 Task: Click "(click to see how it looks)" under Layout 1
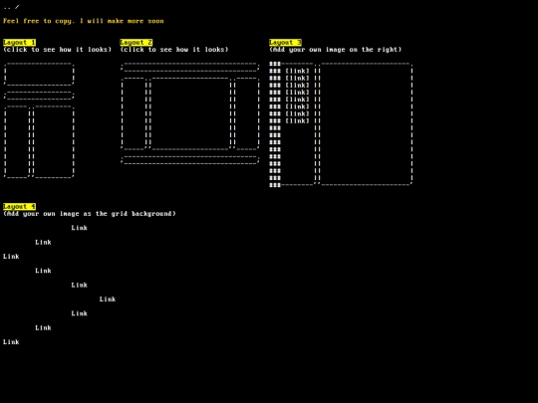pyautogui.click(x=58, y=50)
